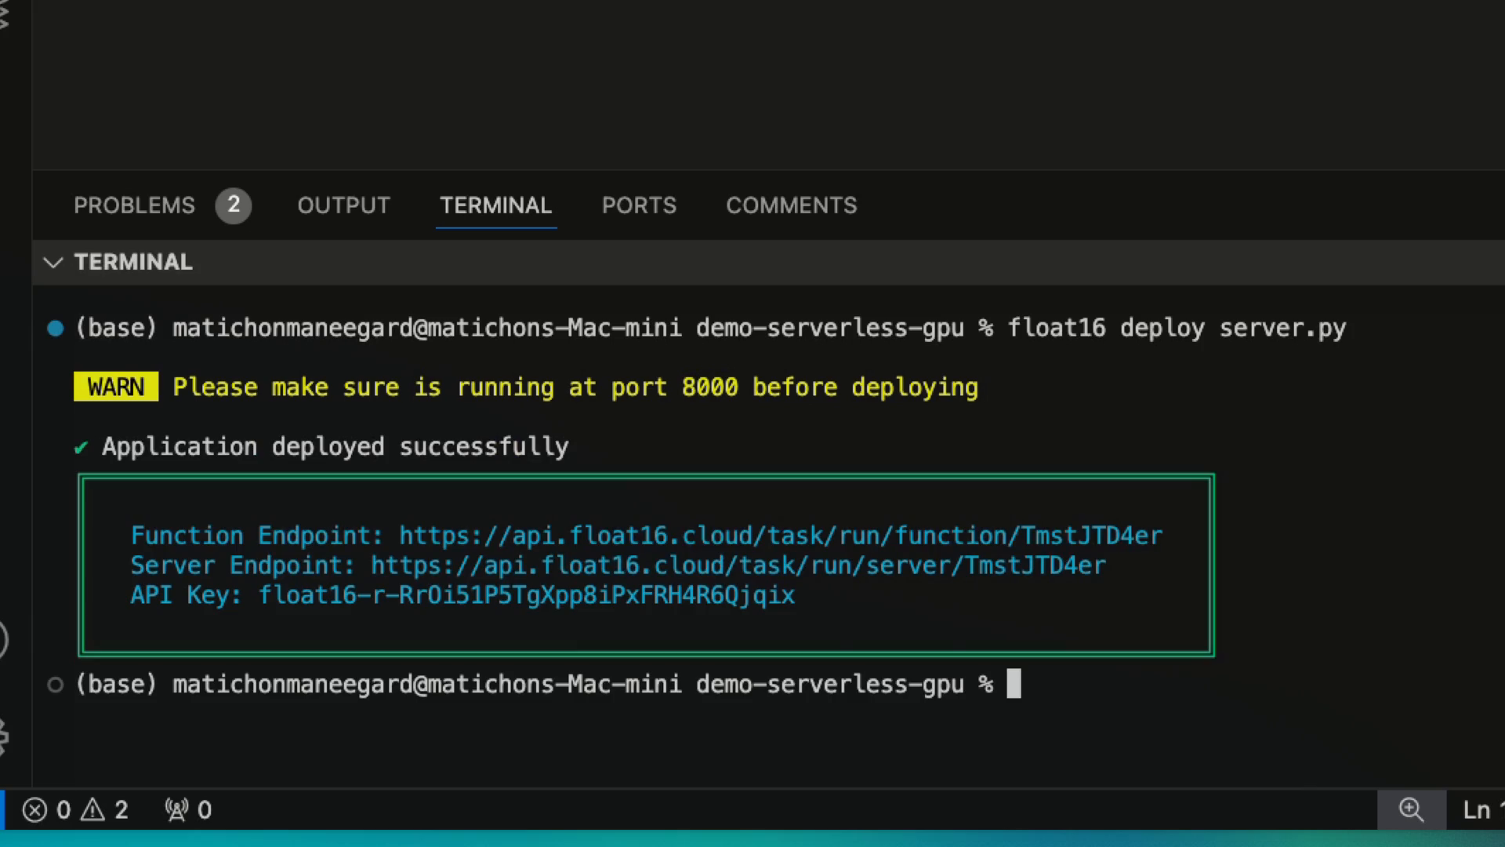Viewport: 1505px width, 847px height.
Task: Click the green checkmark success icon
Action: tap(81, 448)
